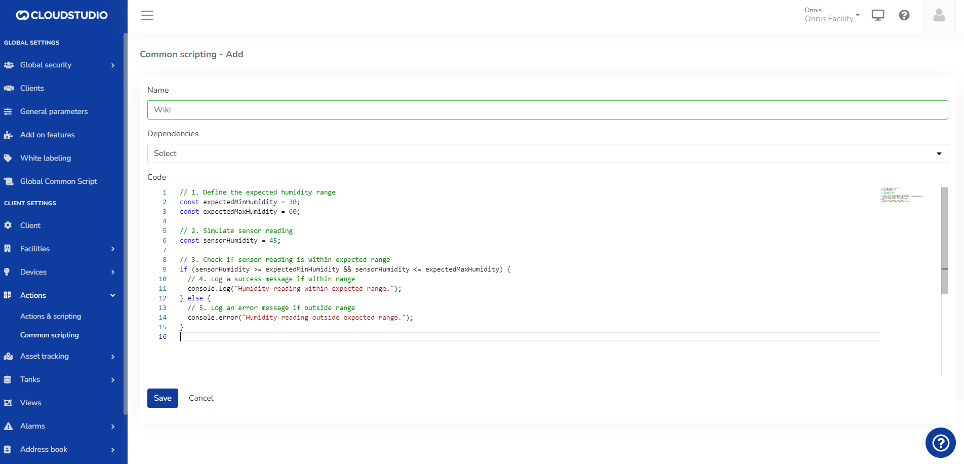
Task: Open White labeling tag icon
Action: [8, 158]
